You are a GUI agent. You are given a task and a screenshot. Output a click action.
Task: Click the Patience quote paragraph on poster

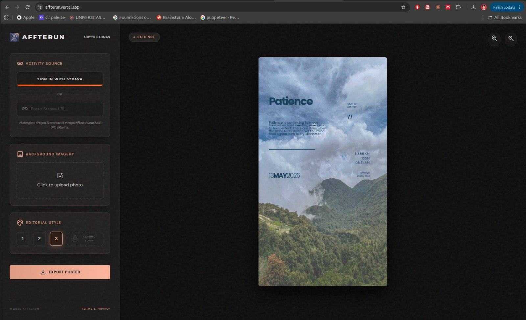(x=298, y=128)
